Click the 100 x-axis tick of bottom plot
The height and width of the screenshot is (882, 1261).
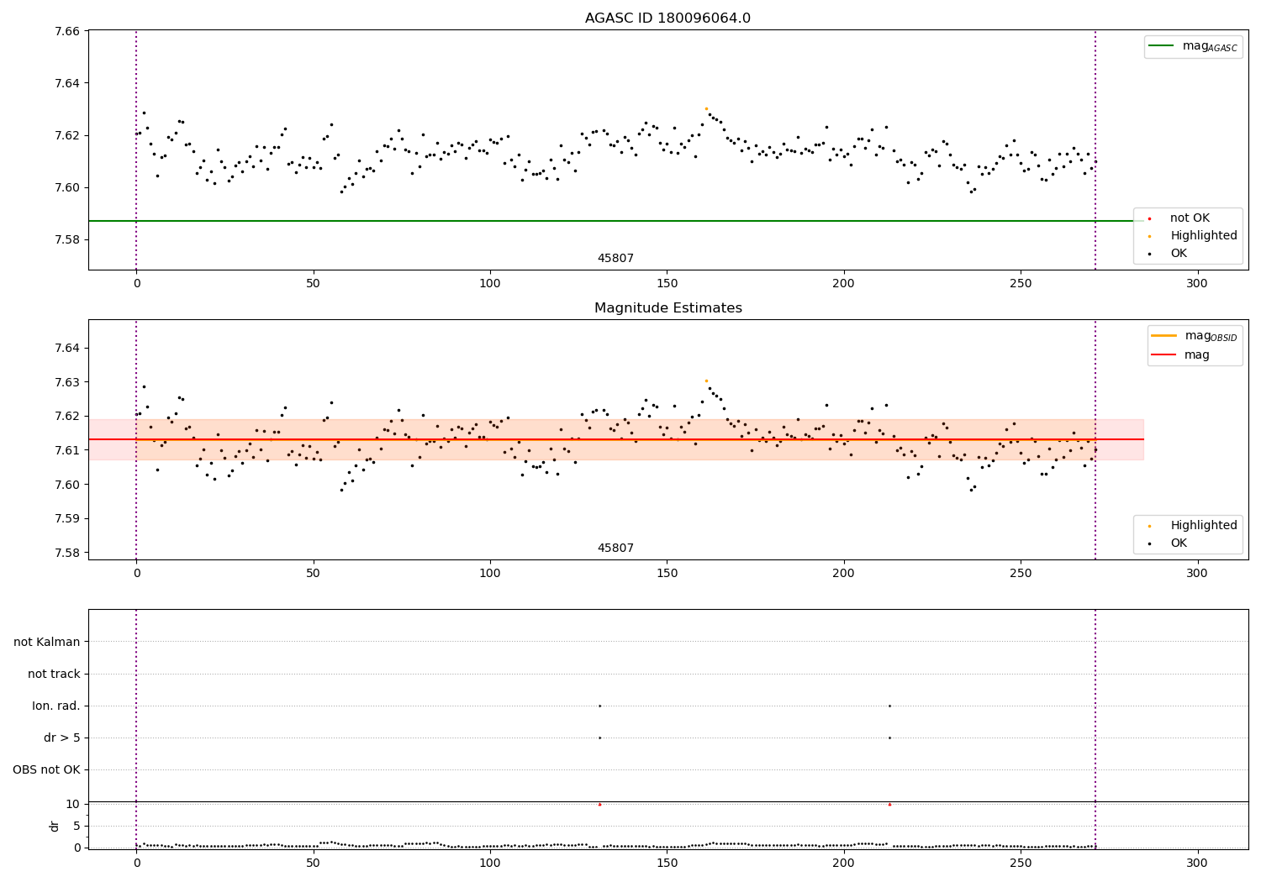490,863
